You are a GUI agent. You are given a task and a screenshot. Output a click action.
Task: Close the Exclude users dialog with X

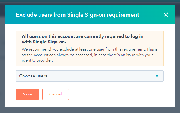tap(166, 15)
